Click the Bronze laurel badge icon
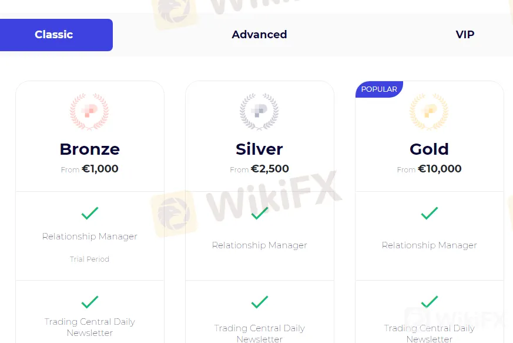Image resolution: width=513 pixels, height=343 pixels. [x=89, y=111]
